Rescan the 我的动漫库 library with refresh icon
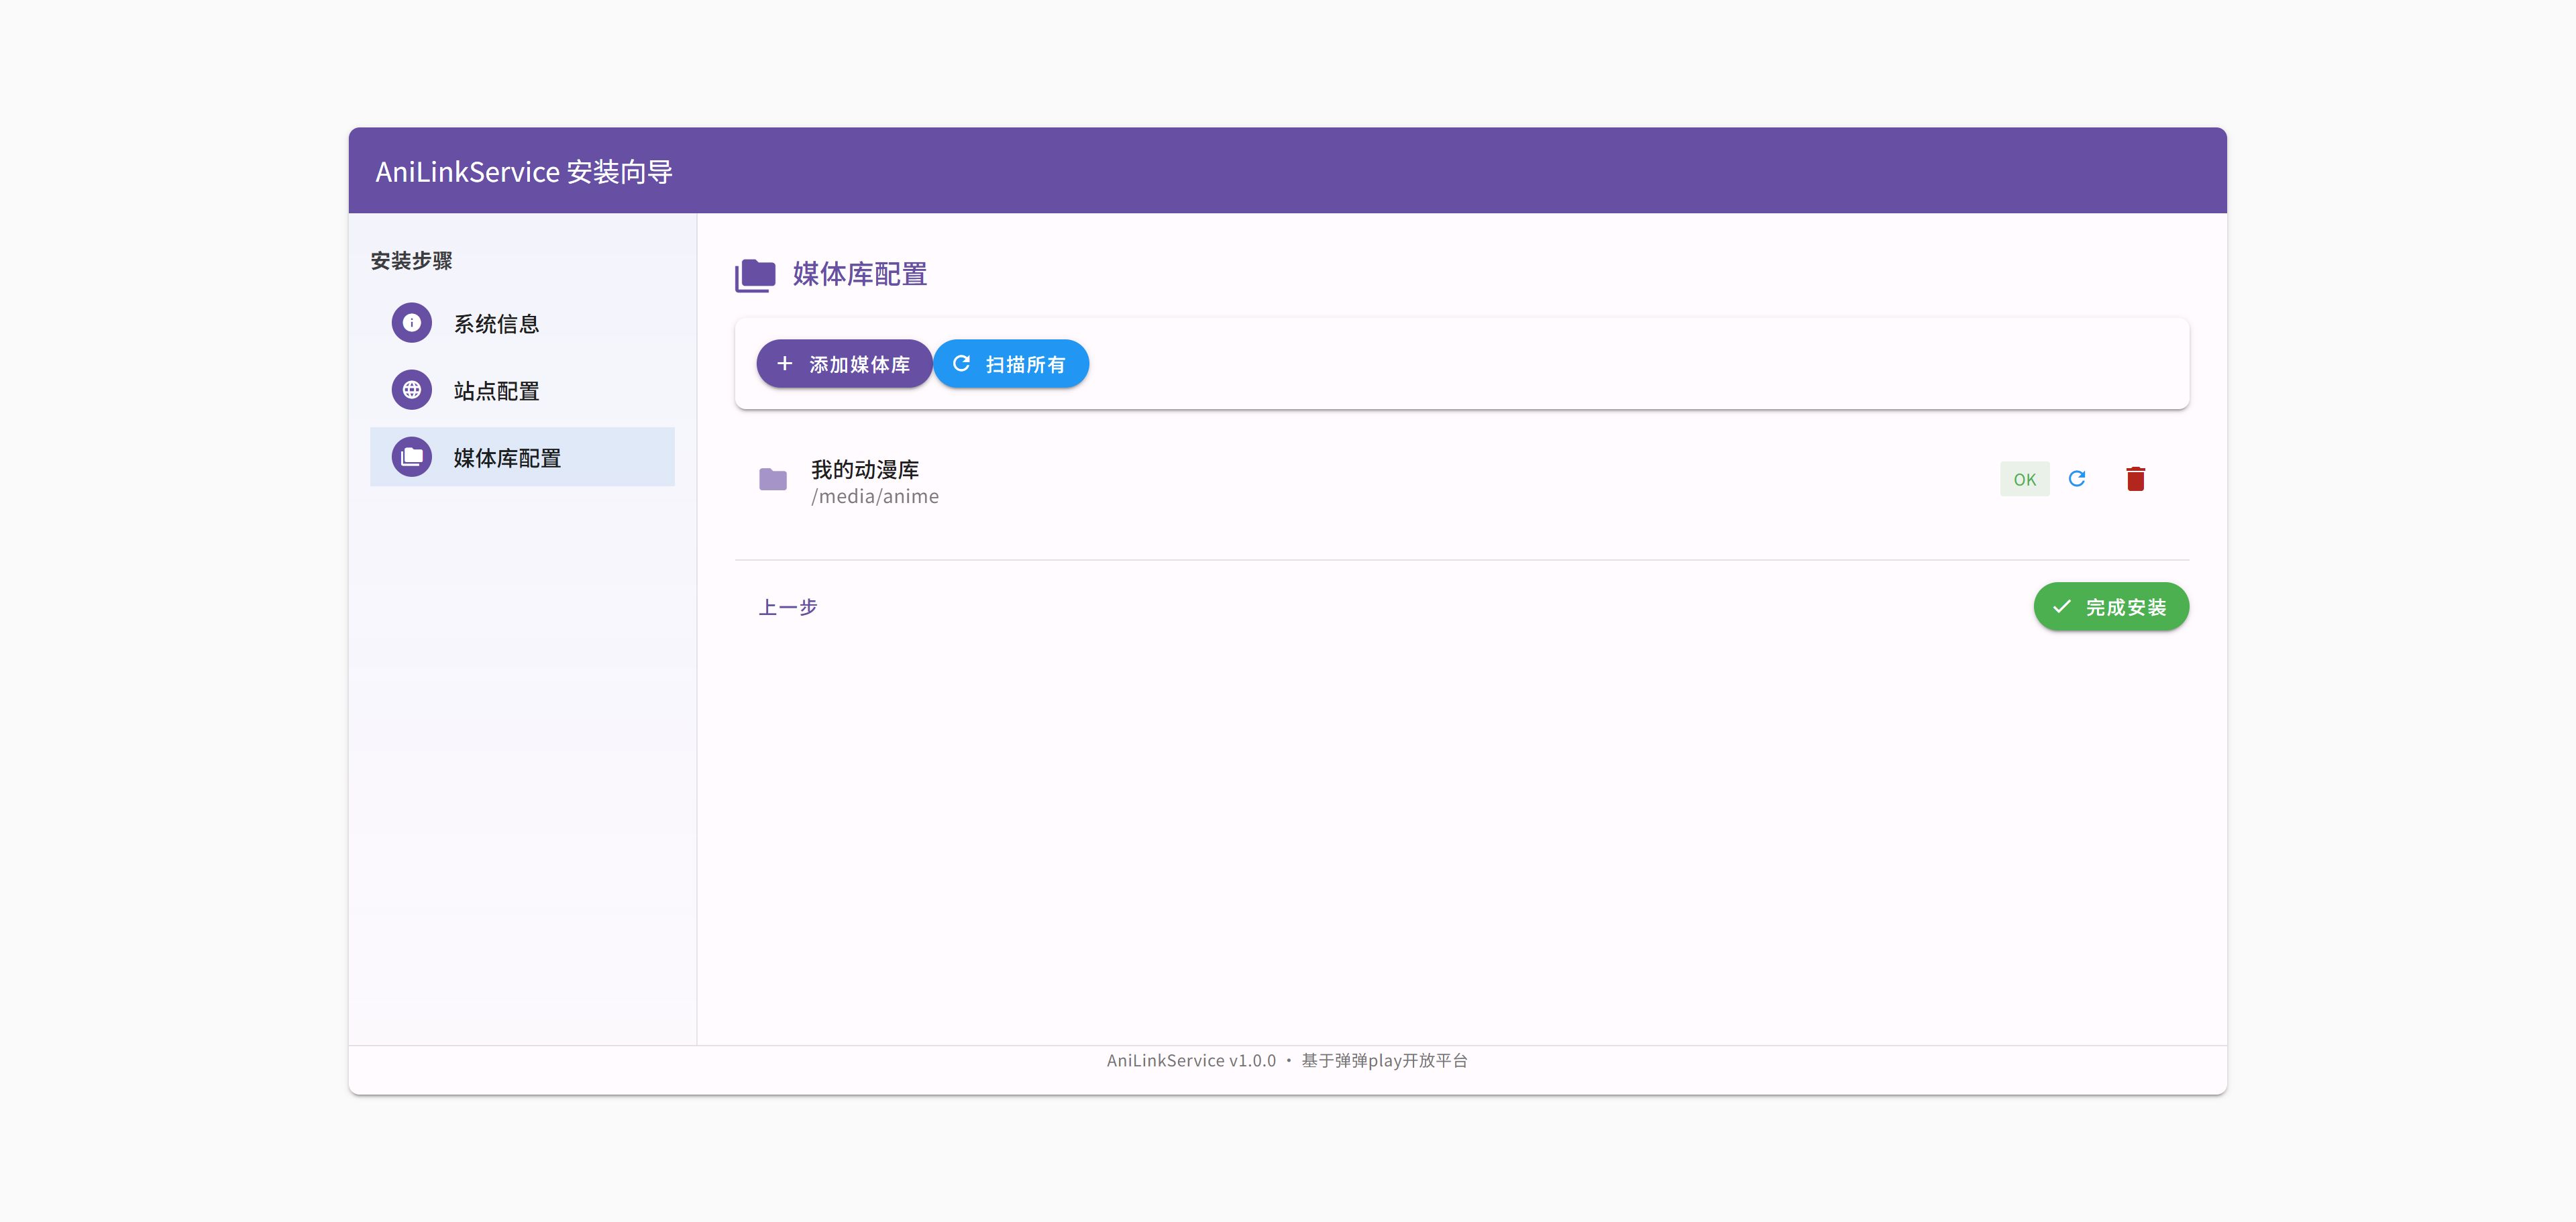2576x1222 pixels. [2077, 479]
